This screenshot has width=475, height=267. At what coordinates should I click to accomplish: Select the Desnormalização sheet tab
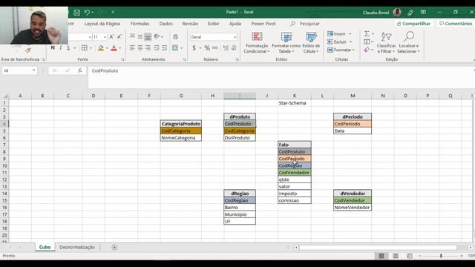77,247
